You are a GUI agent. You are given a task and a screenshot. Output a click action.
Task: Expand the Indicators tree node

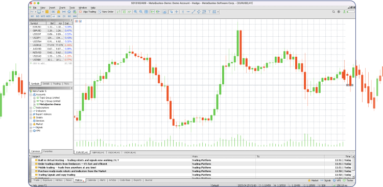tap(31, 111)
